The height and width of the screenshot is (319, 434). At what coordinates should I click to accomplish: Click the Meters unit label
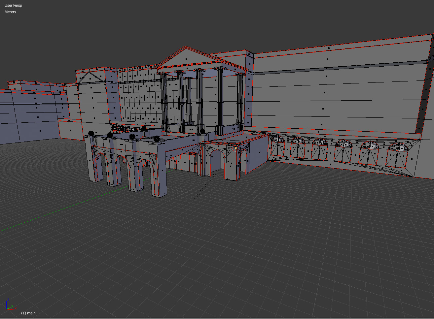pyautogui.click(x=10, y=12)
